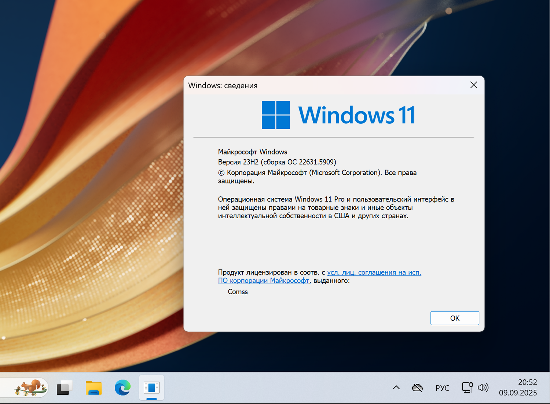Image resolution: width=550 pixels, height=404 pixels.
Task: Close the Windows: сведения dialog
Action: click(x=473, y=85)
